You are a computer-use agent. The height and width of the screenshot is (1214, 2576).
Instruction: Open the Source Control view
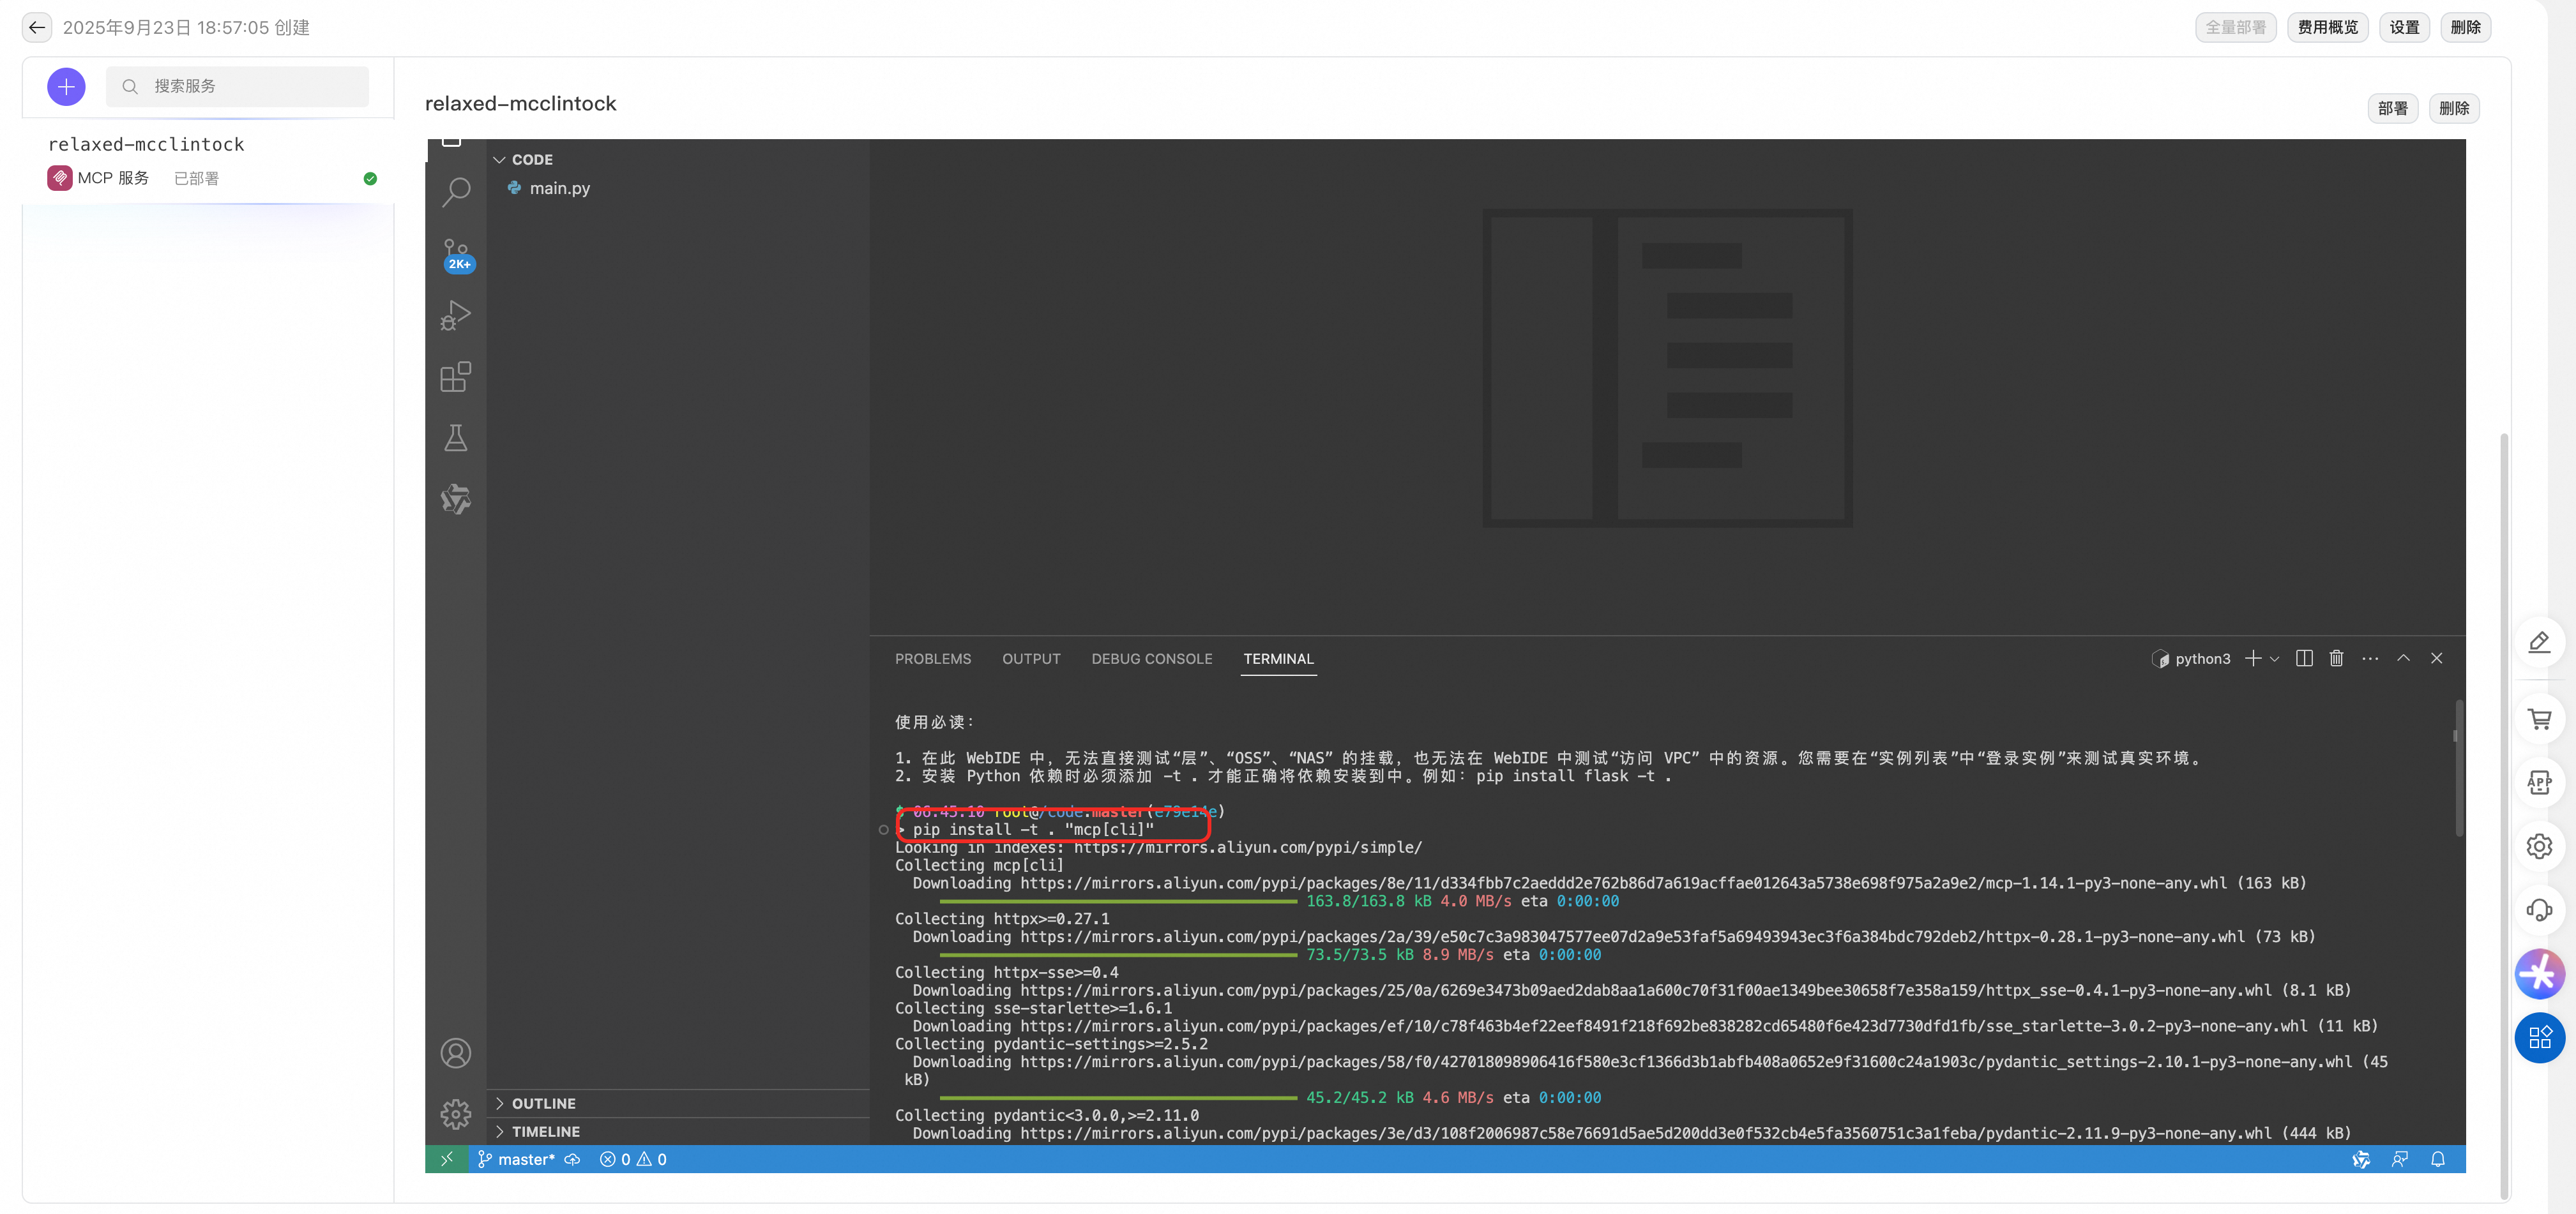coord(456,253)
